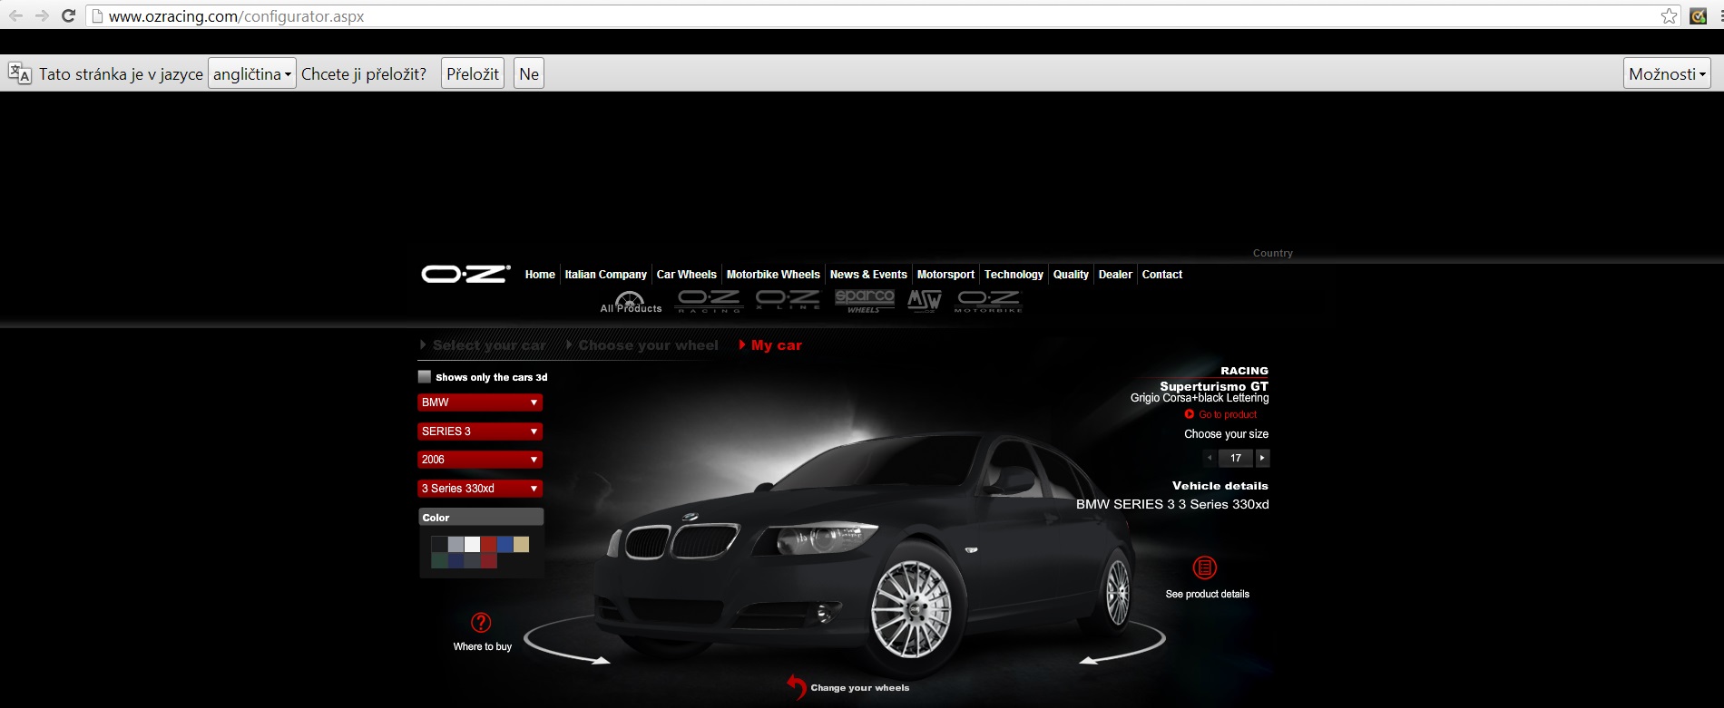Select the silver gray car color swatch
The height and width of the screenshot is (708, 1724).
coord(455,544)
